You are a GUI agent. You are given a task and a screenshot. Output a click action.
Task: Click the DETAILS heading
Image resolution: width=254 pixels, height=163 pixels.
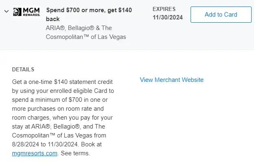tap(23, 69)
